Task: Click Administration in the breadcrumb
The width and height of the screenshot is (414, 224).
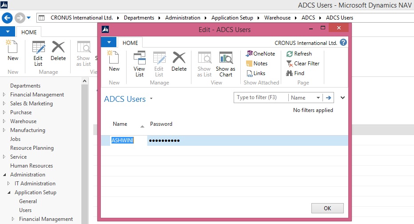Action: coord(183,18)
